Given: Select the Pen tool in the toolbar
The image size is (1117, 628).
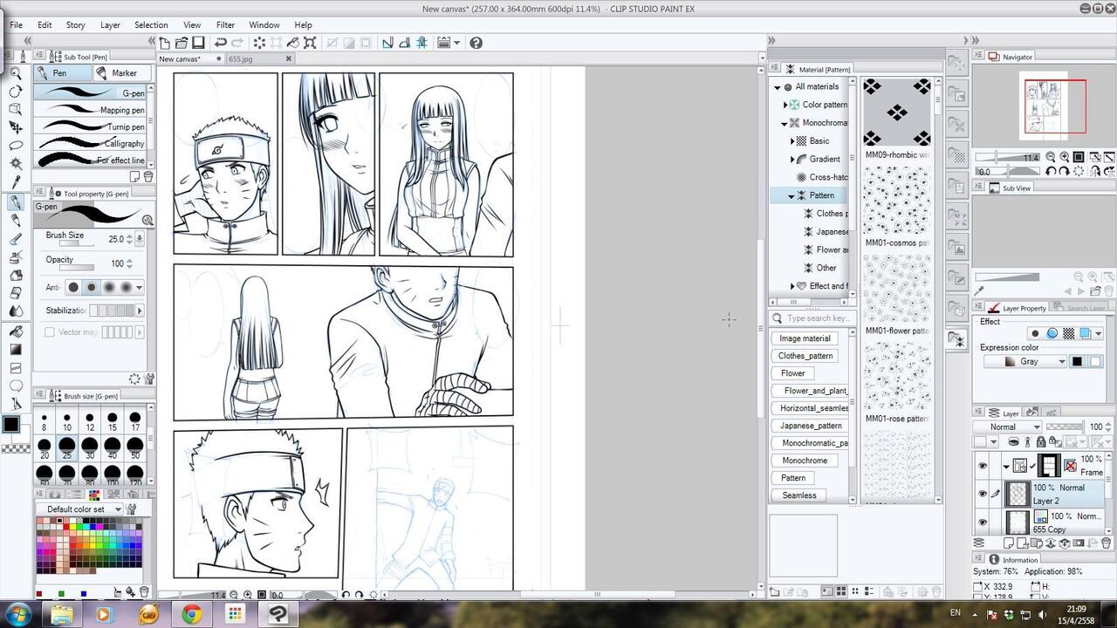Looking at the screenshot, I should tap(16, 202).
